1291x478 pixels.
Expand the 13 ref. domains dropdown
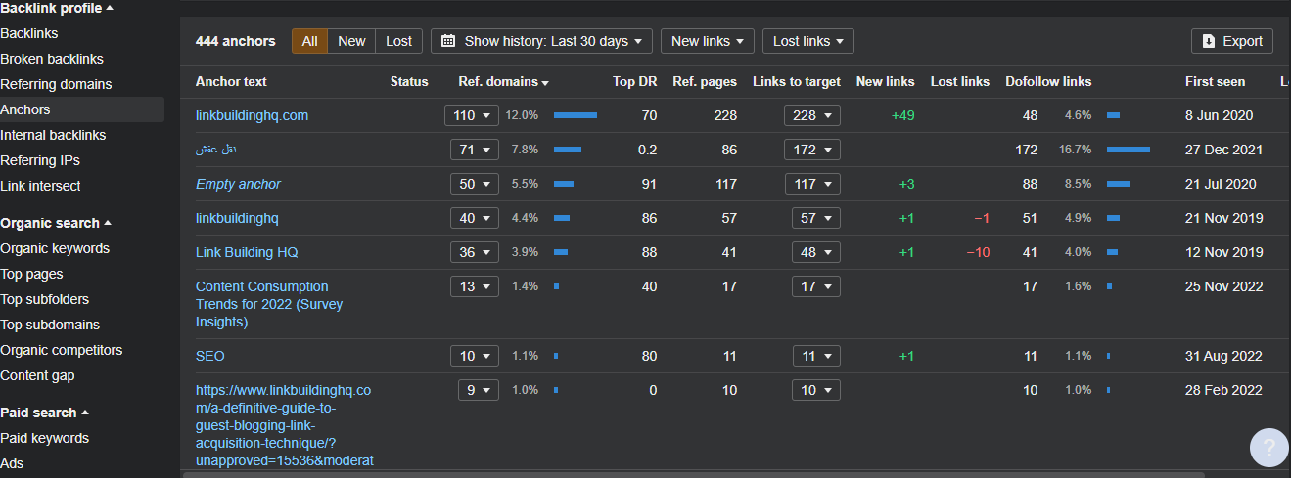(475, 286)
